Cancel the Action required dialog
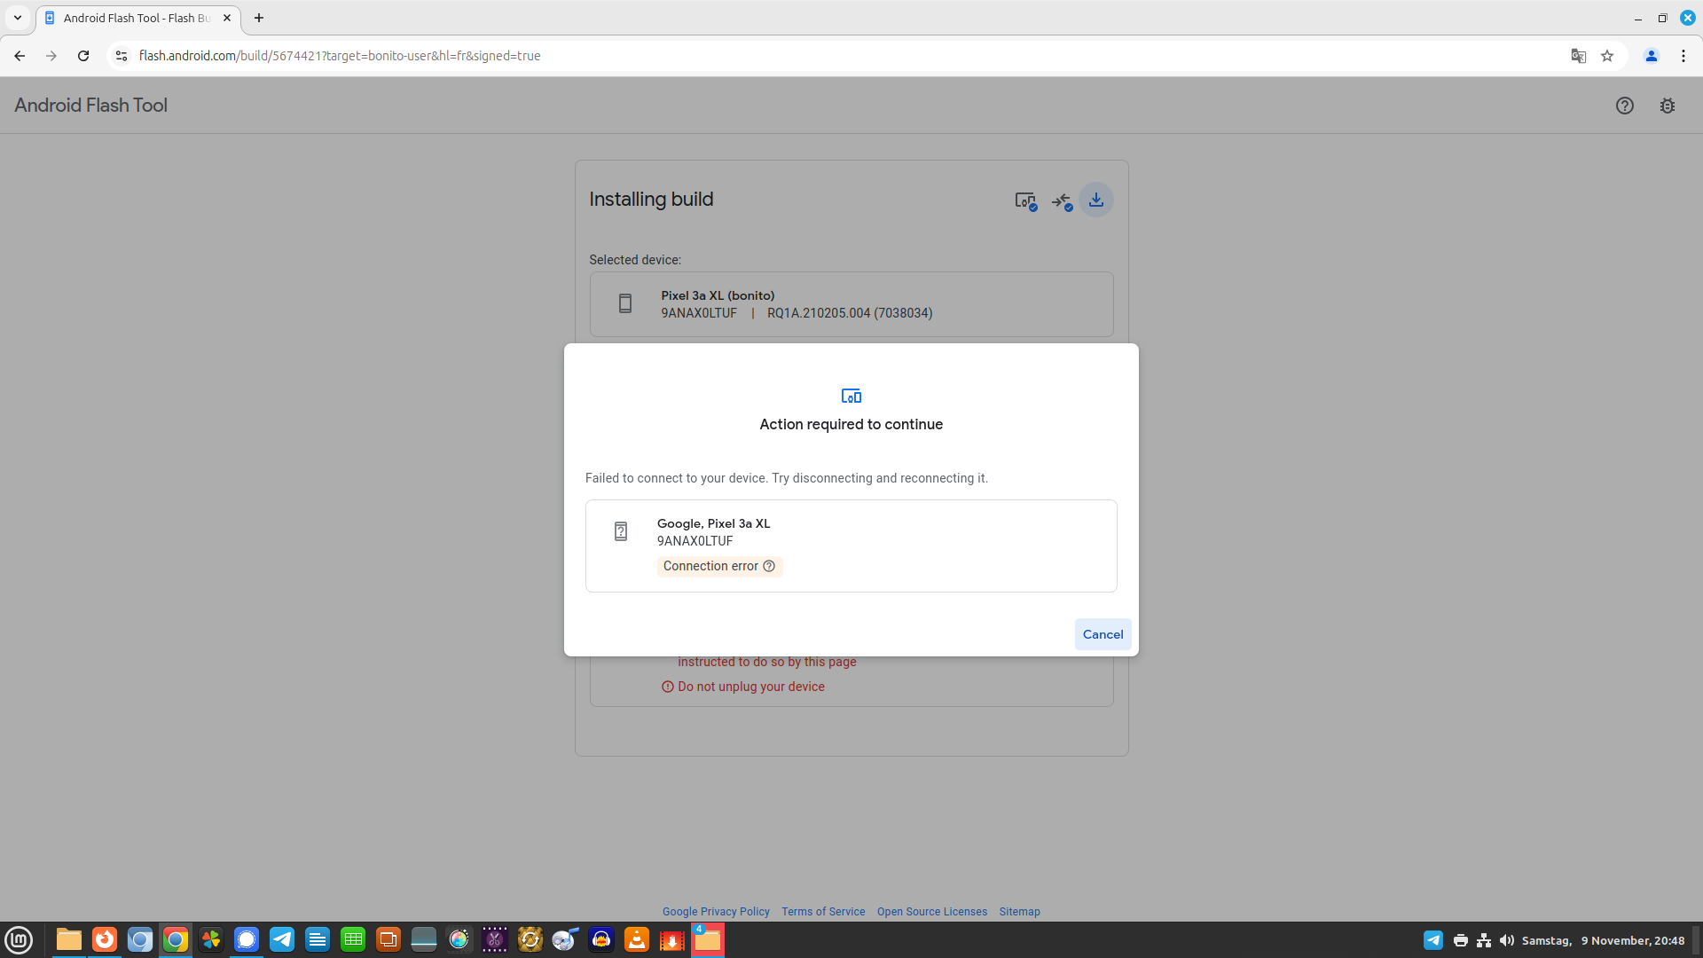Screen dimensions: 1703x958 (1103, 634)
